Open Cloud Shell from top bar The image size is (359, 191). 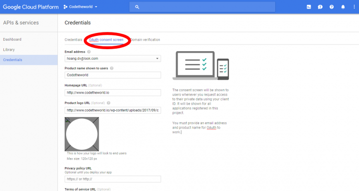point(309,7)
